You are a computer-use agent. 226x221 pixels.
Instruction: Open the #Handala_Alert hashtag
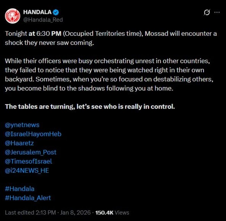28,198
